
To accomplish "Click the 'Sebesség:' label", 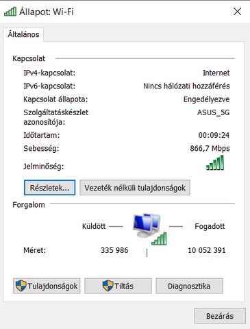I will (x=41, y=149).
